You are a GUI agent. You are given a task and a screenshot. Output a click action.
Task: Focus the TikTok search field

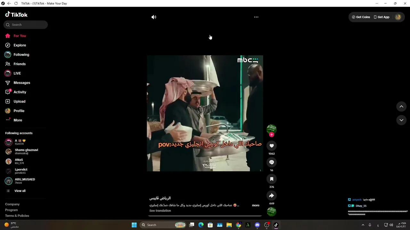pos(26,25)
